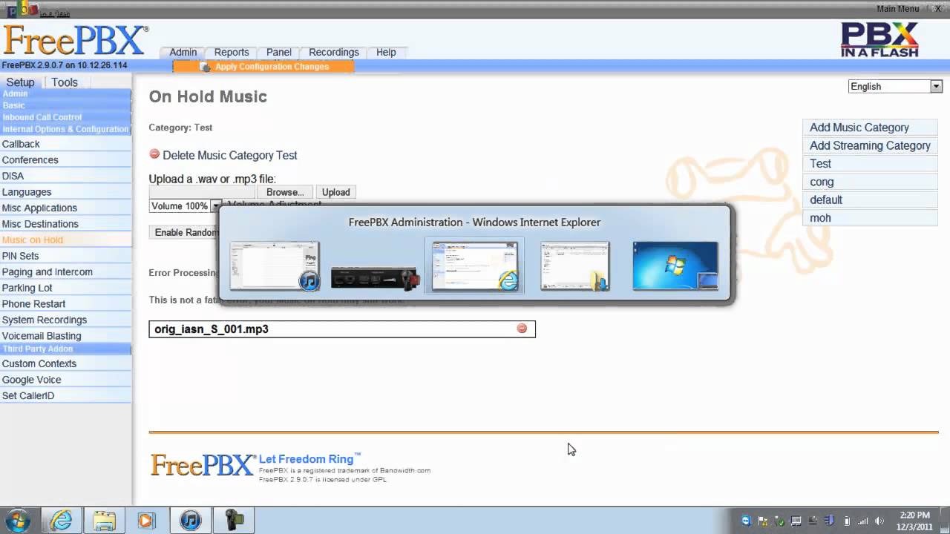Image resolution: width=950 pixels, height=534 pixels.
Task: Open the Recordings menu
Action: coord(334,52)
